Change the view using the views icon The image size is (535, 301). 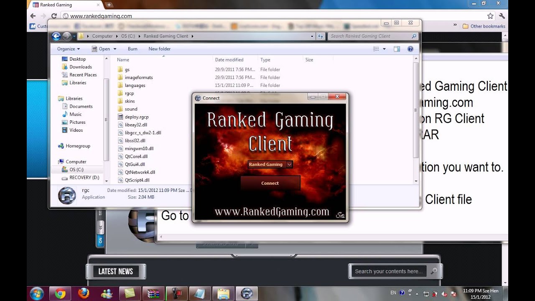376,49
